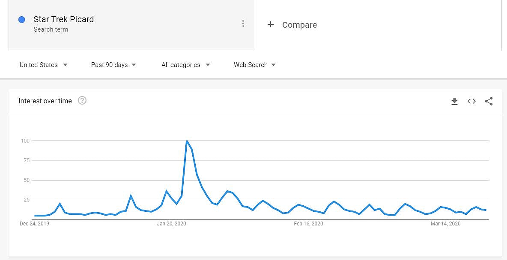Click the share chart icon
This screenshot has width=507, height=260.
coord(489,101)
